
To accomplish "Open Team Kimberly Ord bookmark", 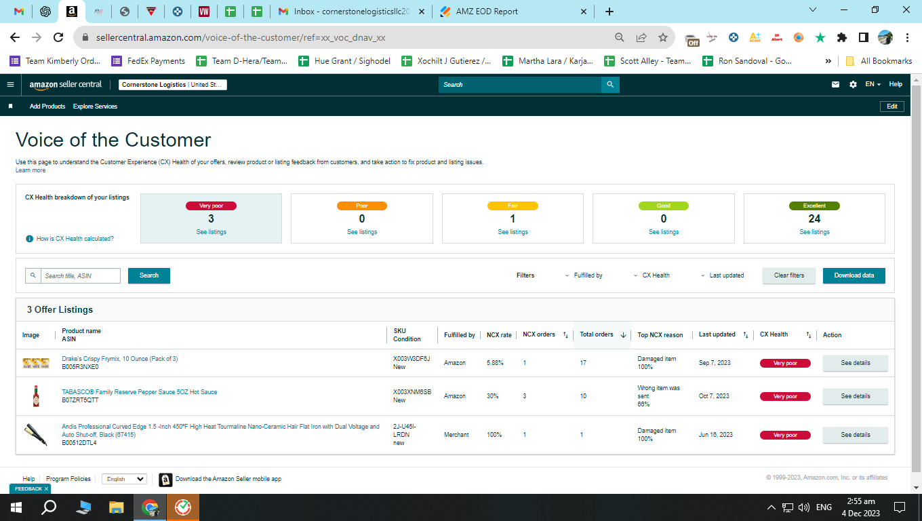I will pyautogui.click(x=55, y=61).
